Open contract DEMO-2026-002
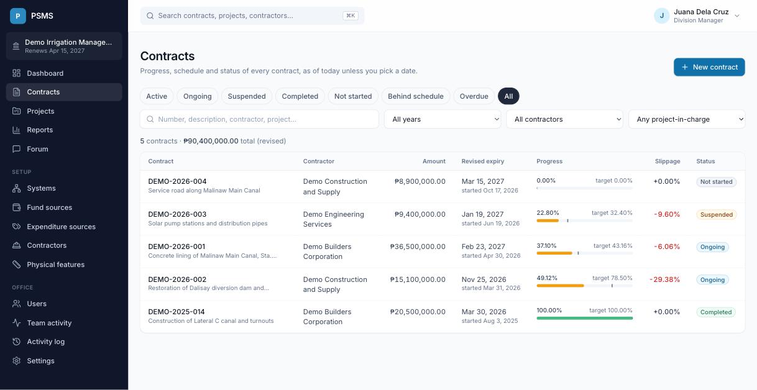 177,279
